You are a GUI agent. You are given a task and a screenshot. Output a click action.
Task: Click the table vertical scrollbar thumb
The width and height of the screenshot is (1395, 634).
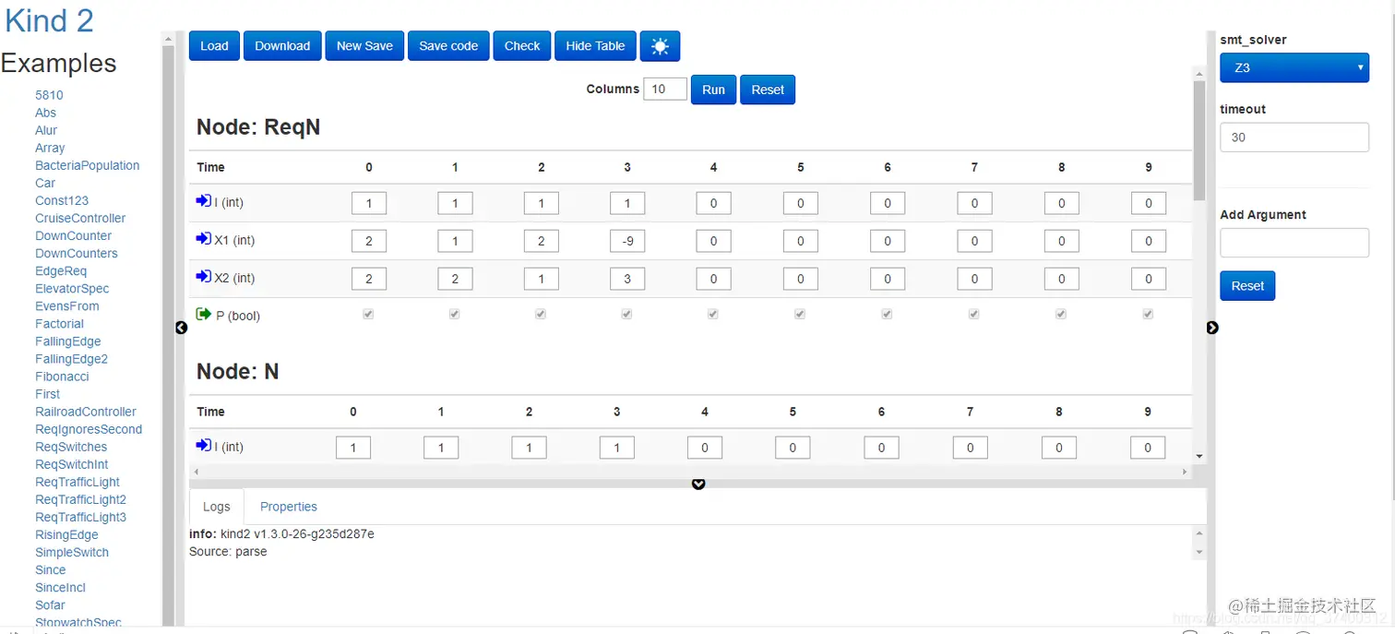coord(1198,138)
